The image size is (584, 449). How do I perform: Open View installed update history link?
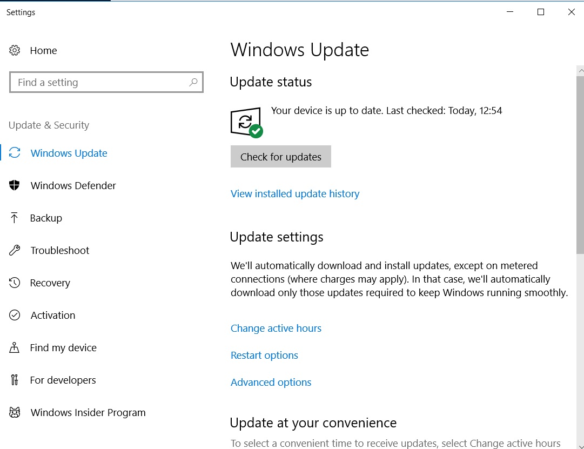(x=295, y=194)
